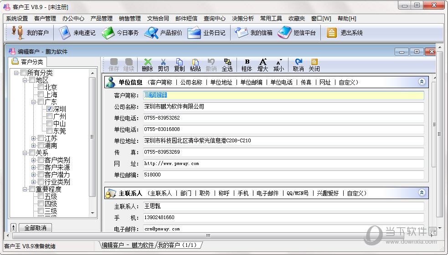Click the 剪切 scissors icon
The image size is (448, 255).
click(x=164, y=65)
